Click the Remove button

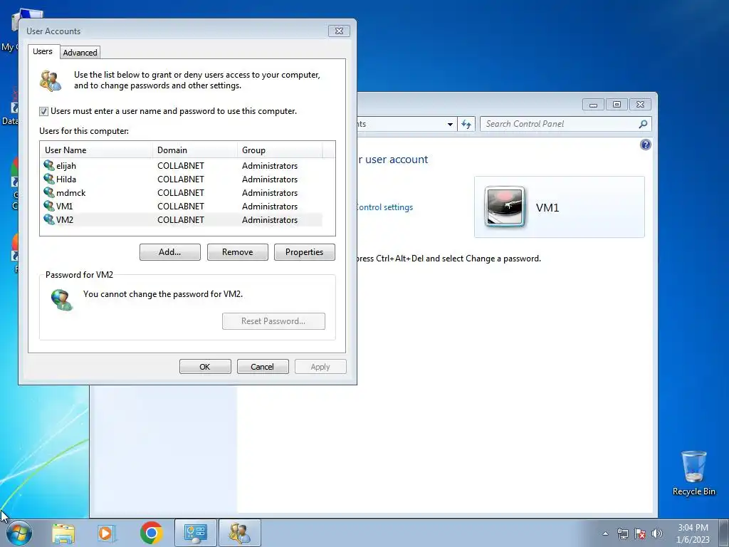tap(237, 252)
